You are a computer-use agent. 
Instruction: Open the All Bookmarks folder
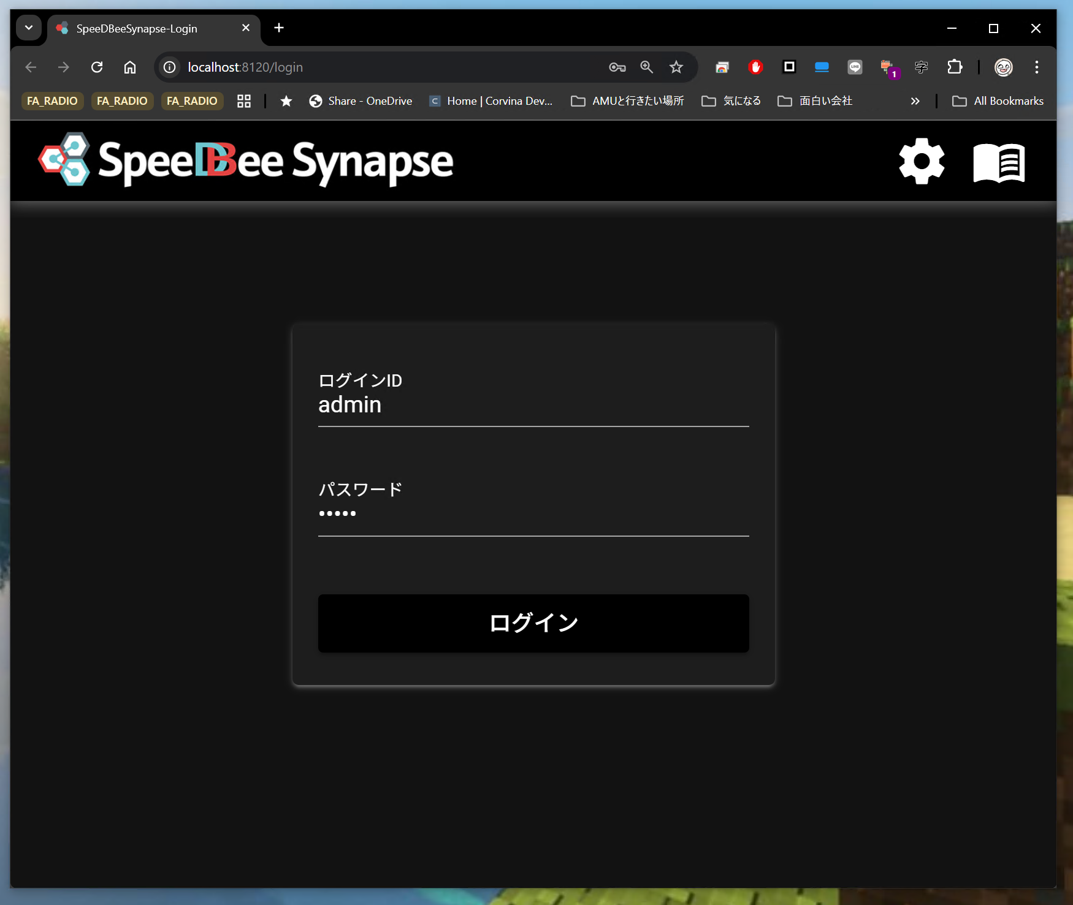coord(998,101)
